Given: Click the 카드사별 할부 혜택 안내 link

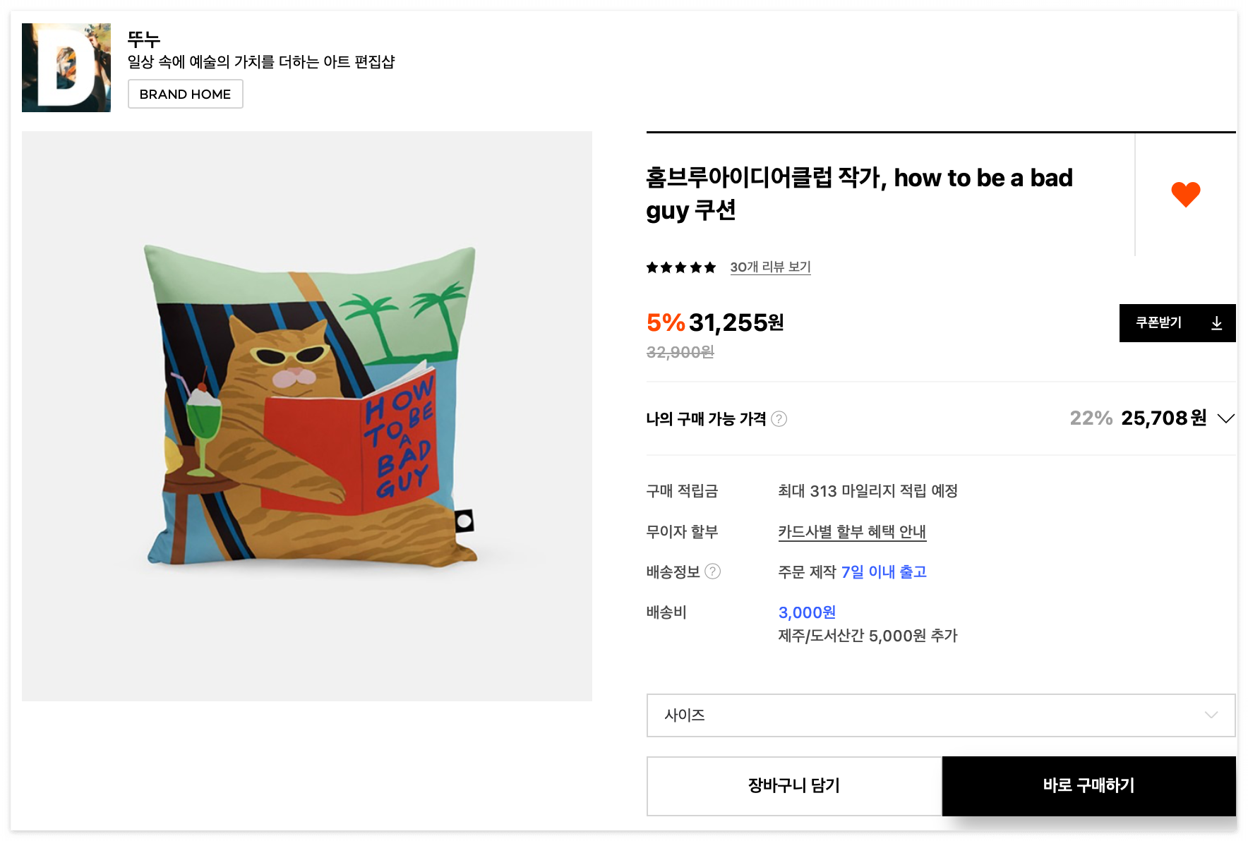Looking at the screenshot, I should [x=851, y=532].
